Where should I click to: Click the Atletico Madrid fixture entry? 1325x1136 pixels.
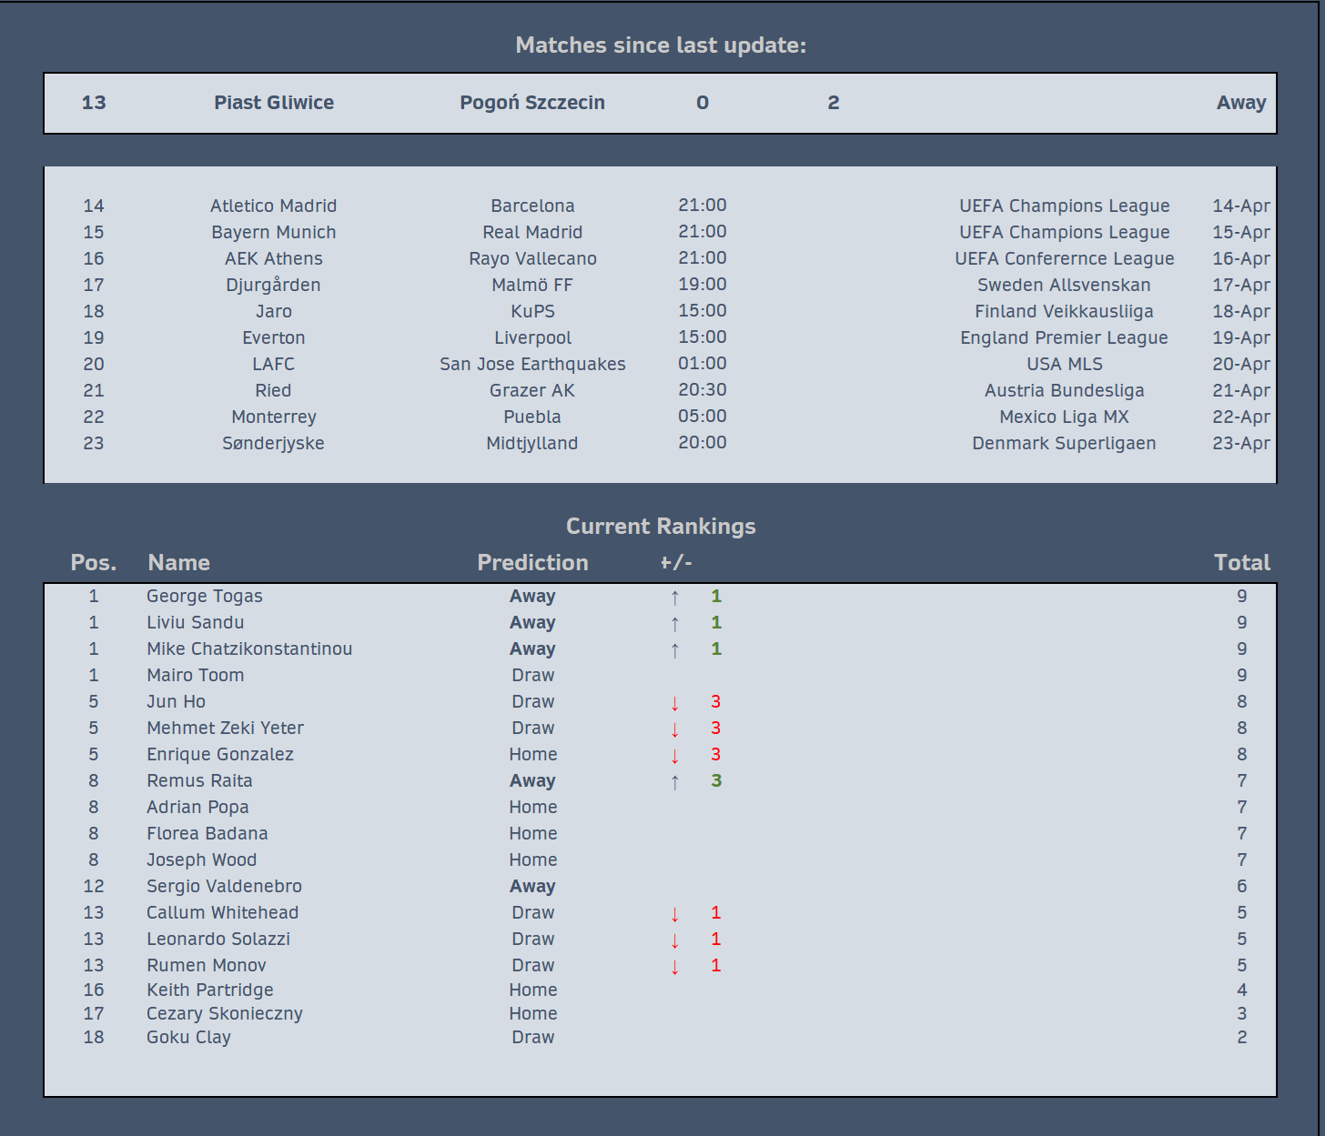pyautogui.click(x=274, y=206)
